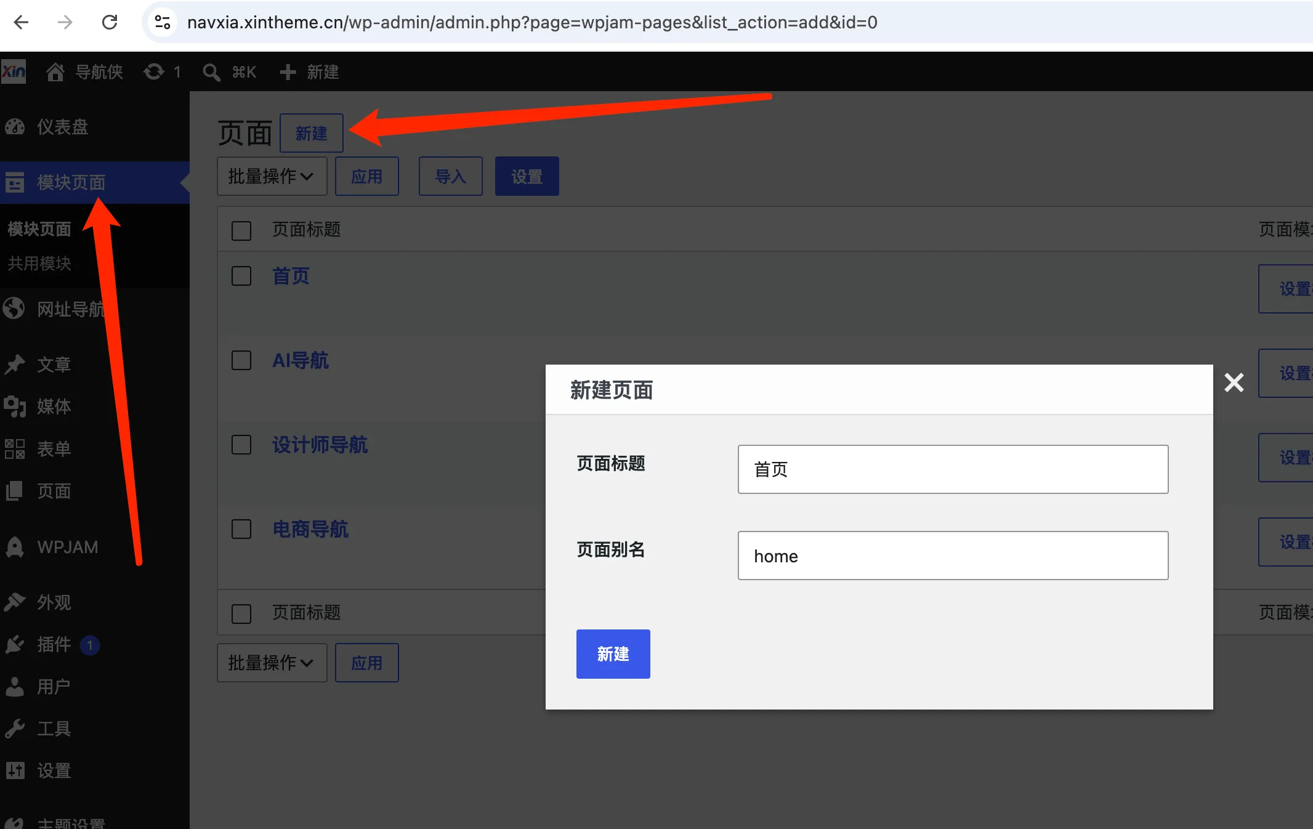Toggle select-all checkbox in table header
This screenshot has width=1313, height=829.
241,231
